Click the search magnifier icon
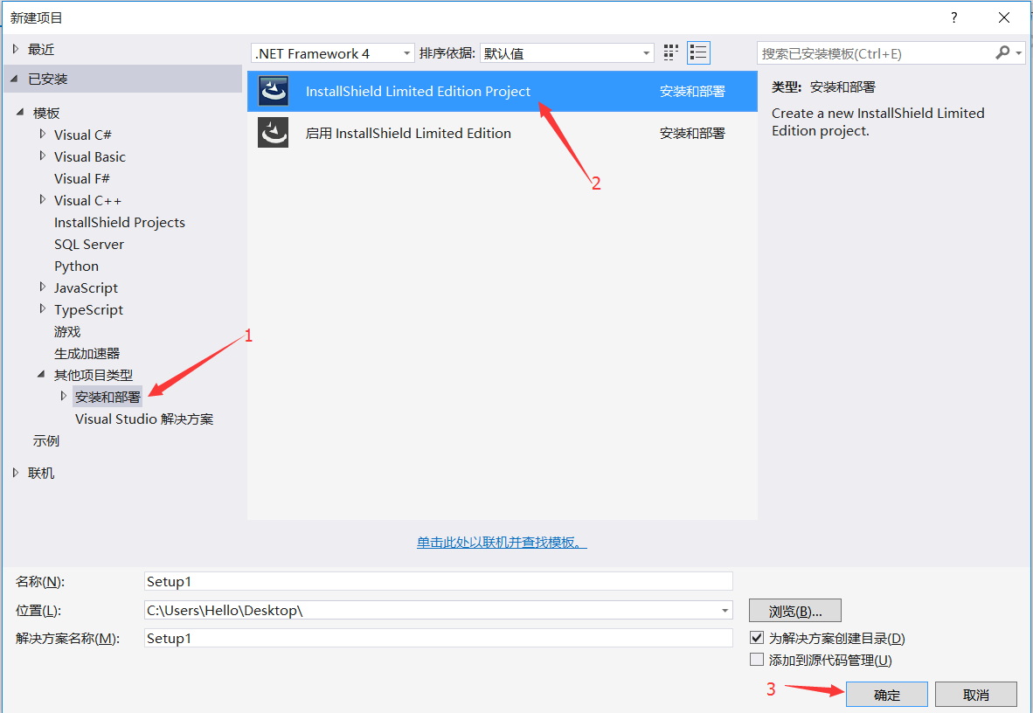The width and height of the screenshot is (1033, 713). 1002,52
